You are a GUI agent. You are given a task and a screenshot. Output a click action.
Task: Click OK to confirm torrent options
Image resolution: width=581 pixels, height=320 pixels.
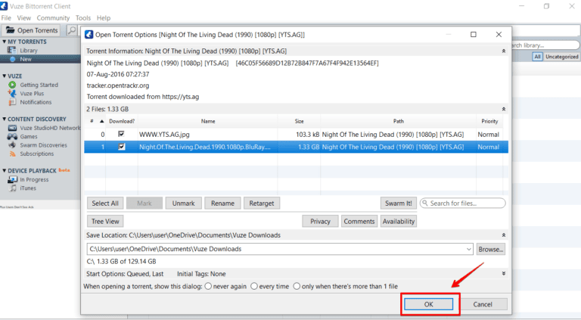coord(429,304)
